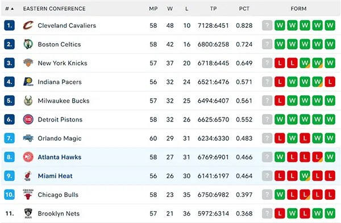Open the Brooklyn Nets logo icon

[x=28, y=213]
